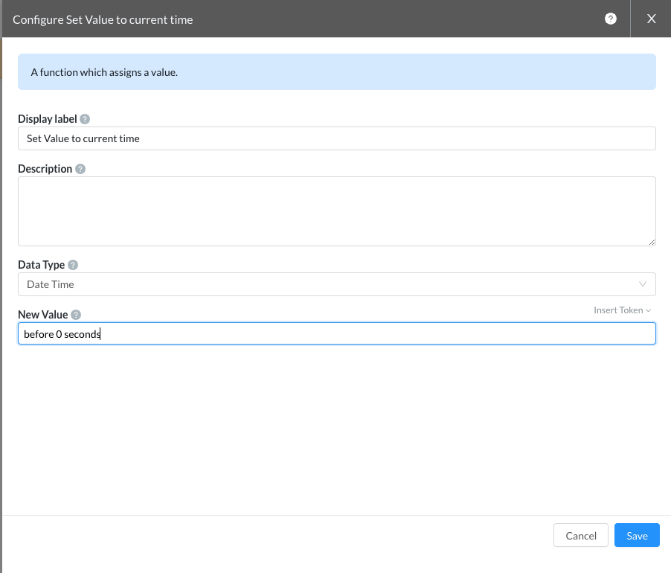
Task: Focus the New Value input field
Action: [x=336, y=334]
